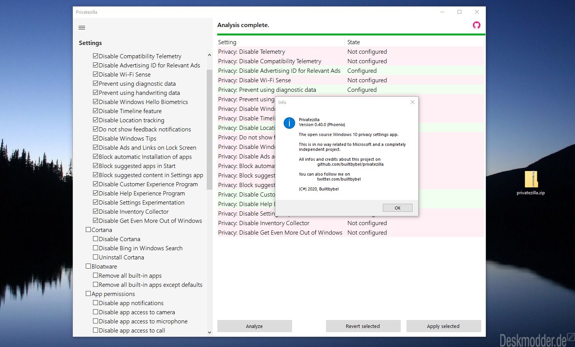575x347 pixels.
Task: Uncheck Disable Get Even More Out of Windows
Action: (96, 221)
